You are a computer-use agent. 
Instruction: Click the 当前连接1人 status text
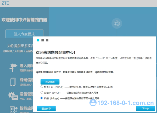pos(26,85)
